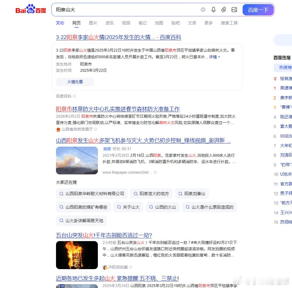Select suggestion 山西的火山

[163, 207]
